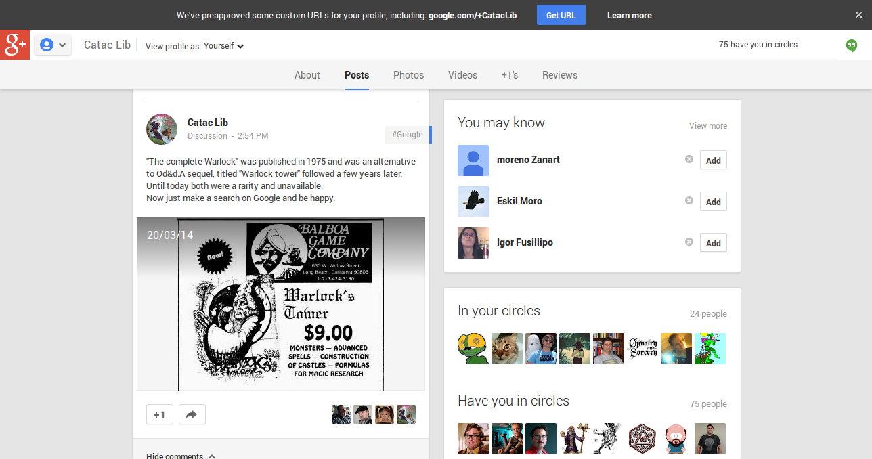Switch to the Reviews tab
This screenshot has width=872, height=459.
pos(560,75)
